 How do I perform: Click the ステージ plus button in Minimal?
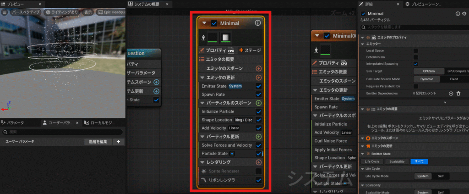[x=250, y=50]
